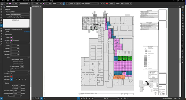Collapse the Appearance section
This screenshot has width=186, height=100.
pyautogui.click(x=4, y=35)
